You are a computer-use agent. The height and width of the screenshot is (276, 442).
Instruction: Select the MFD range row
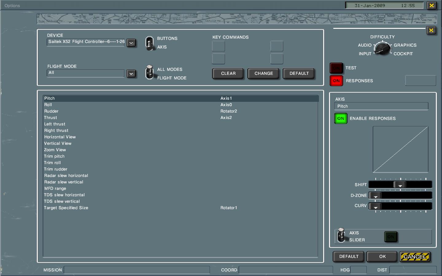pyautogui.click(x=181, y=189)
